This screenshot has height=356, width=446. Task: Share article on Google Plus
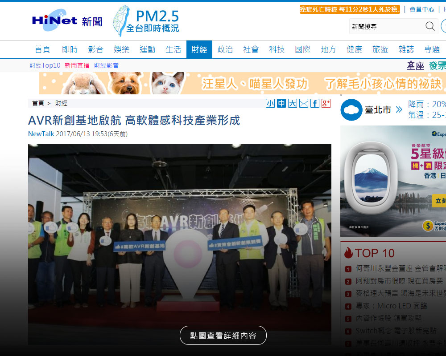tap(326, 103)
